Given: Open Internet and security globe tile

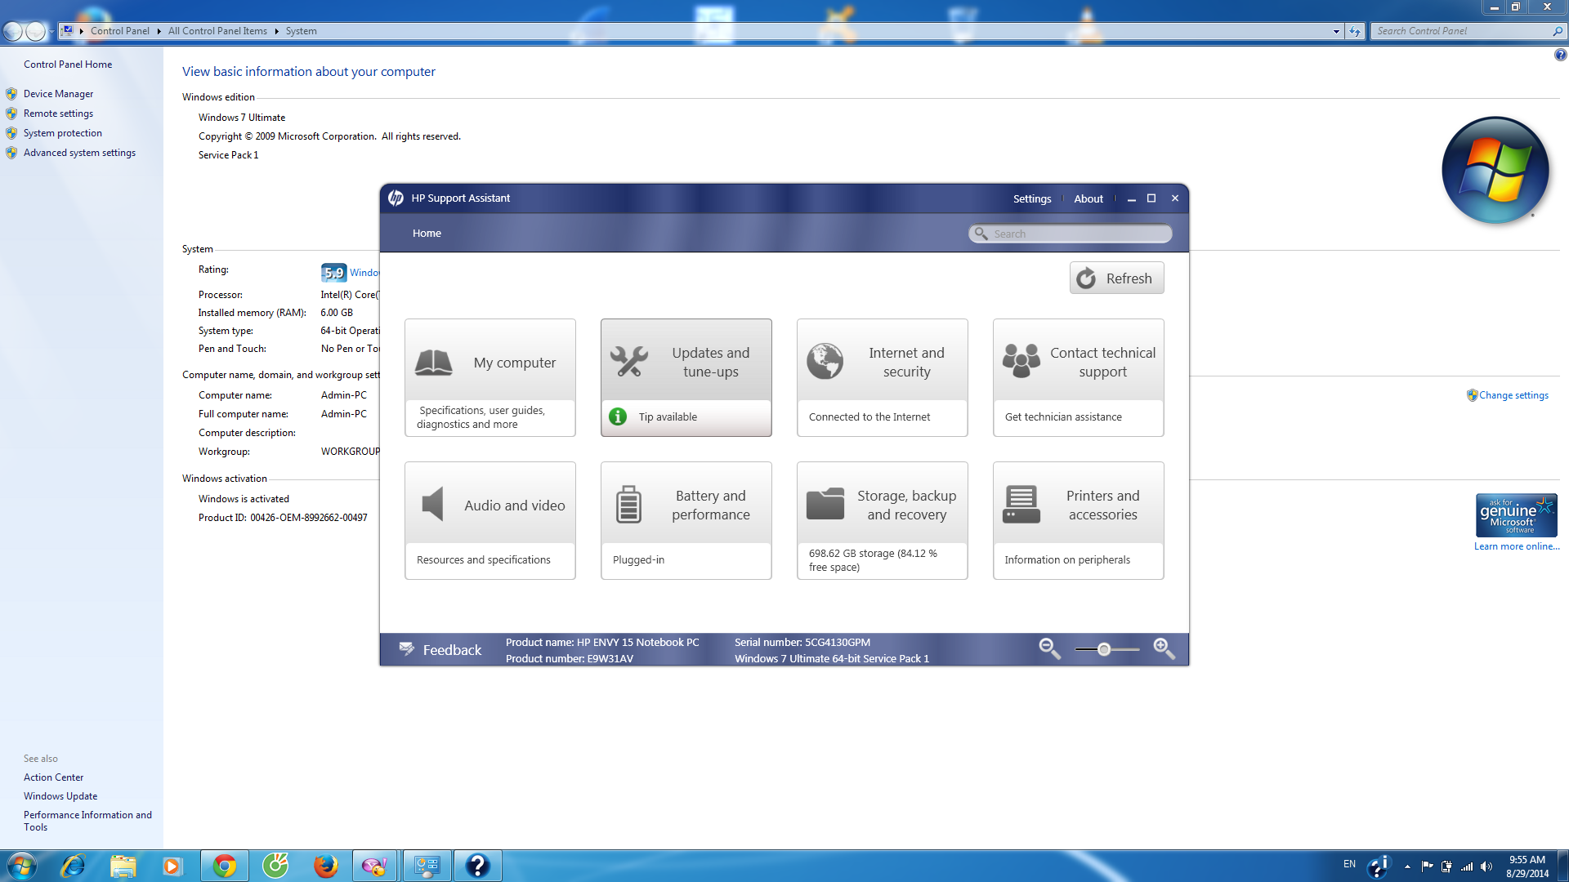Looking at the screenshot, I should [883, 377].
